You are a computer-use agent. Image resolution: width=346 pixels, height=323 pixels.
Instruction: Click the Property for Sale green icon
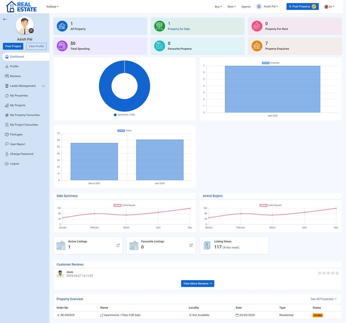point(160,26)
